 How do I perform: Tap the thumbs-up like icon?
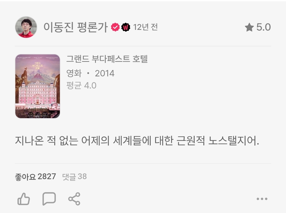(x=24, y=199)
